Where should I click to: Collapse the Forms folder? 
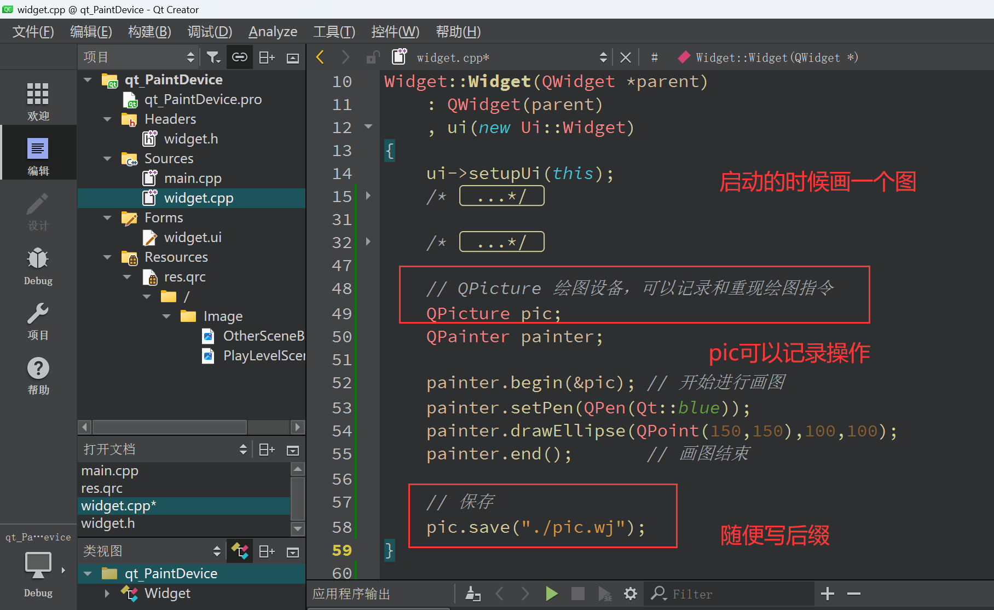tap(107, 218)
